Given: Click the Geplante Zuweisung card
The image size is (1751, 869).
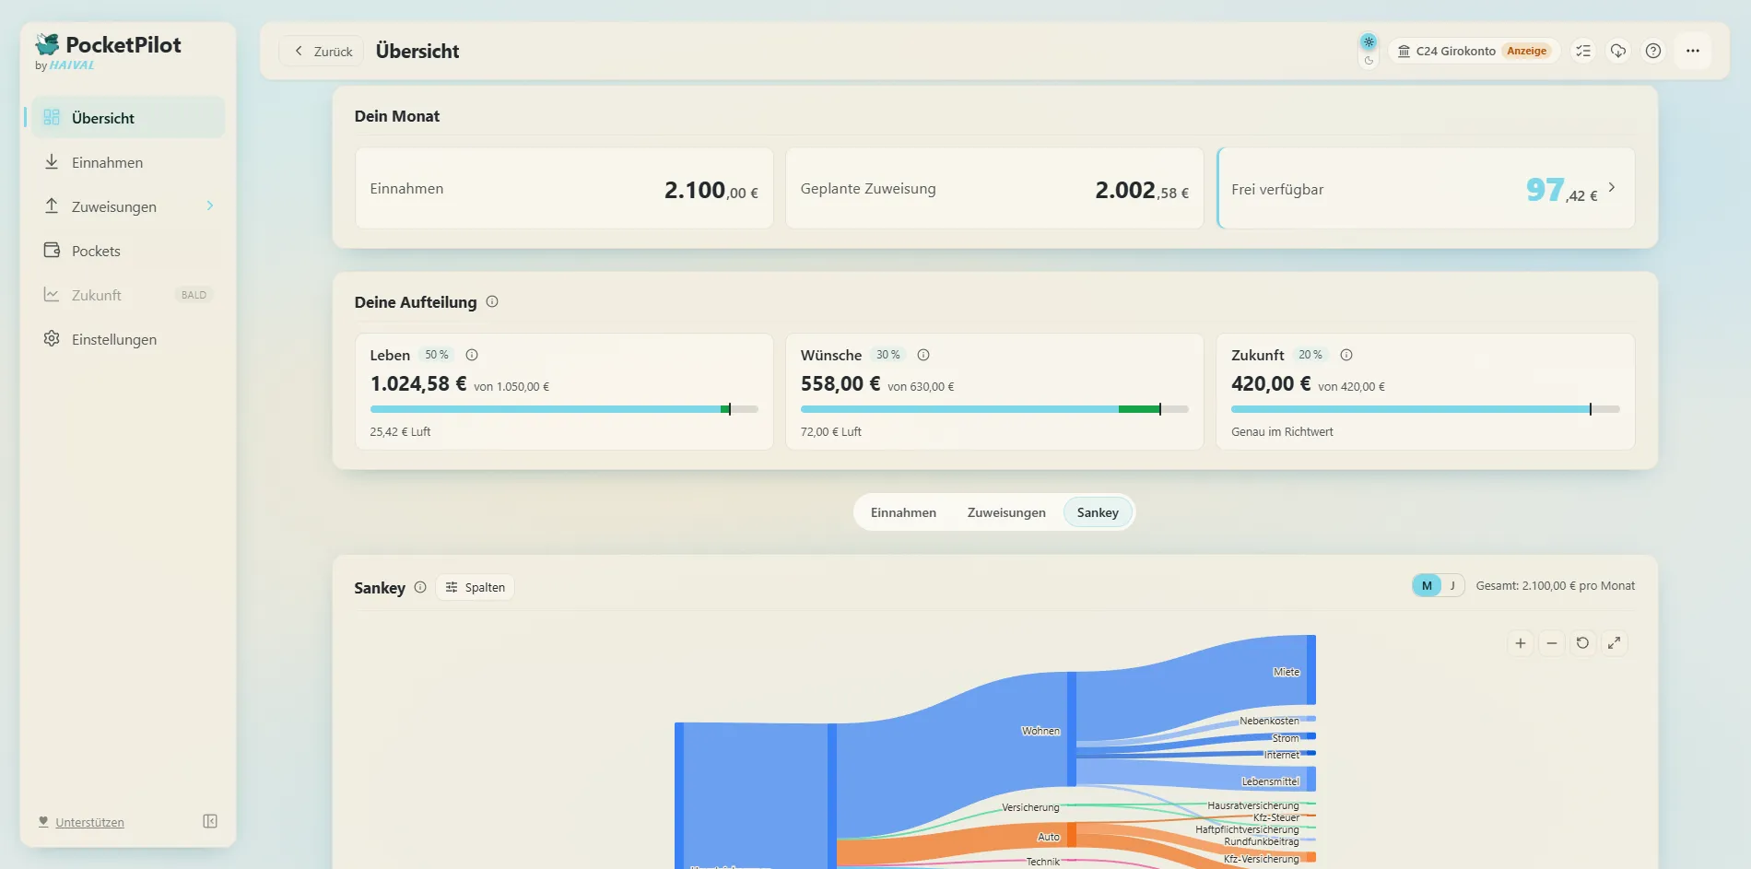Looking at the screenshot, I should tap(994, 188).
